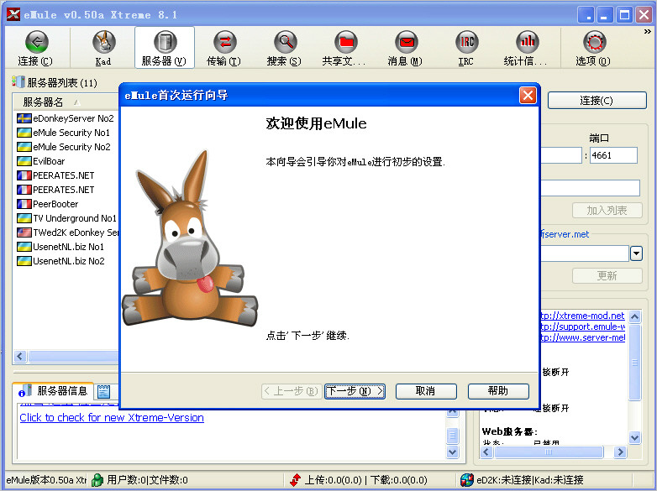
Task: Close the eMule first-run wizard dialog
Action: coord(528,96)
